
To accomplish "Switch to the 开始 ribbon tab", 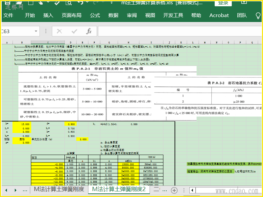I will [30, 15].
